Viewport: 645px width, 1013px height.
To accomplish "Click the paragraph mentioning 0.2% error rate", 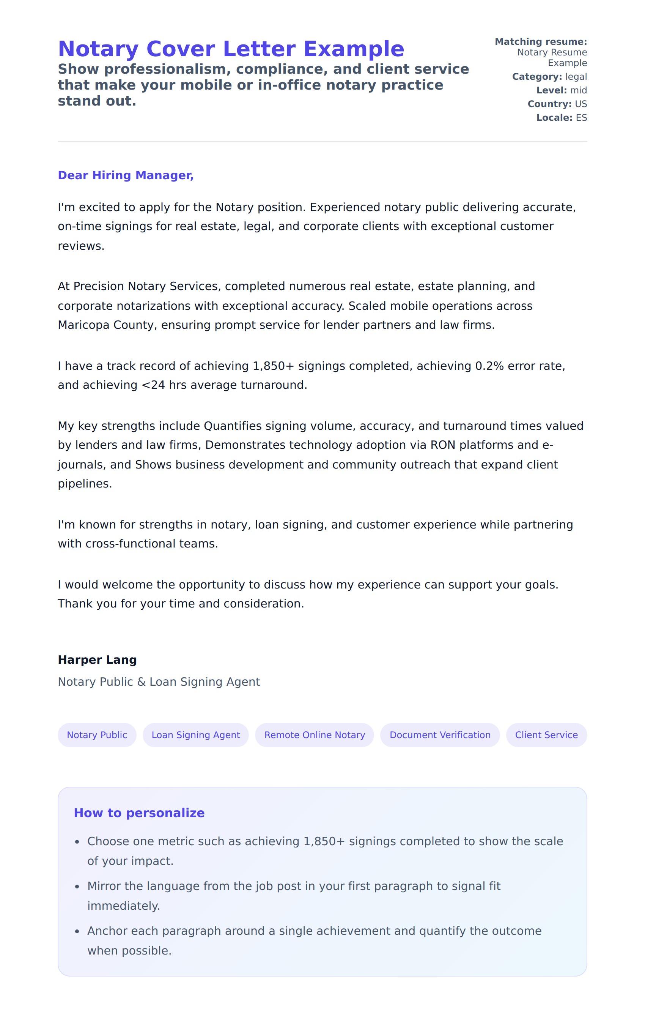I will pos(311,375).
